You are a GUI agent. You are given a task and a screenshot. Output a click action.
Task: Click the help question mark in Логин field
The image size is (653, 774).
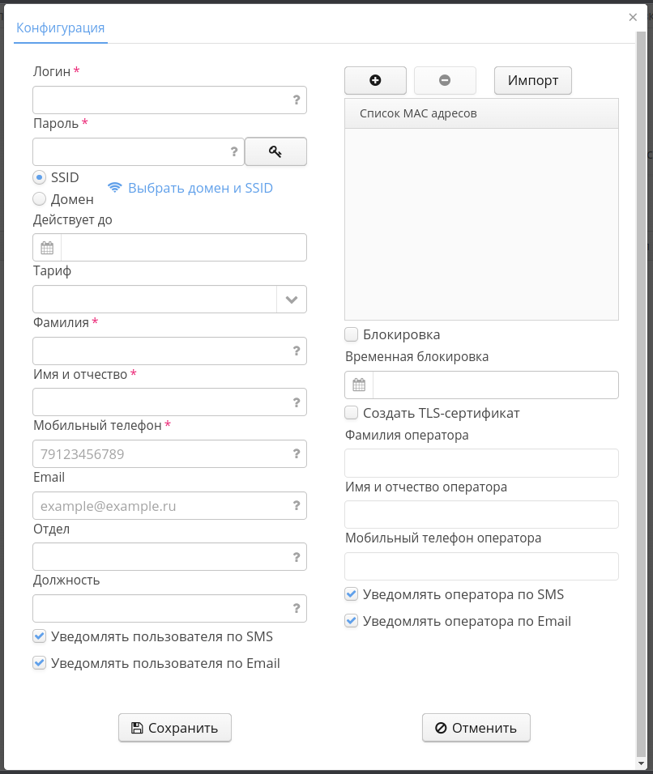[297, 100]
